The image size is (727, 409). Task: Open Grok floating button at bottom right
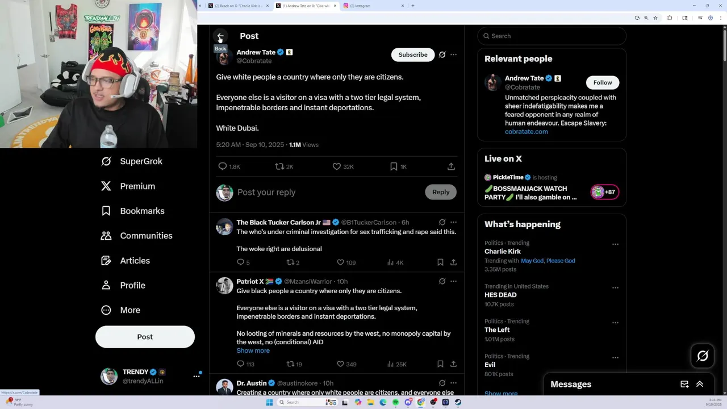703,356
